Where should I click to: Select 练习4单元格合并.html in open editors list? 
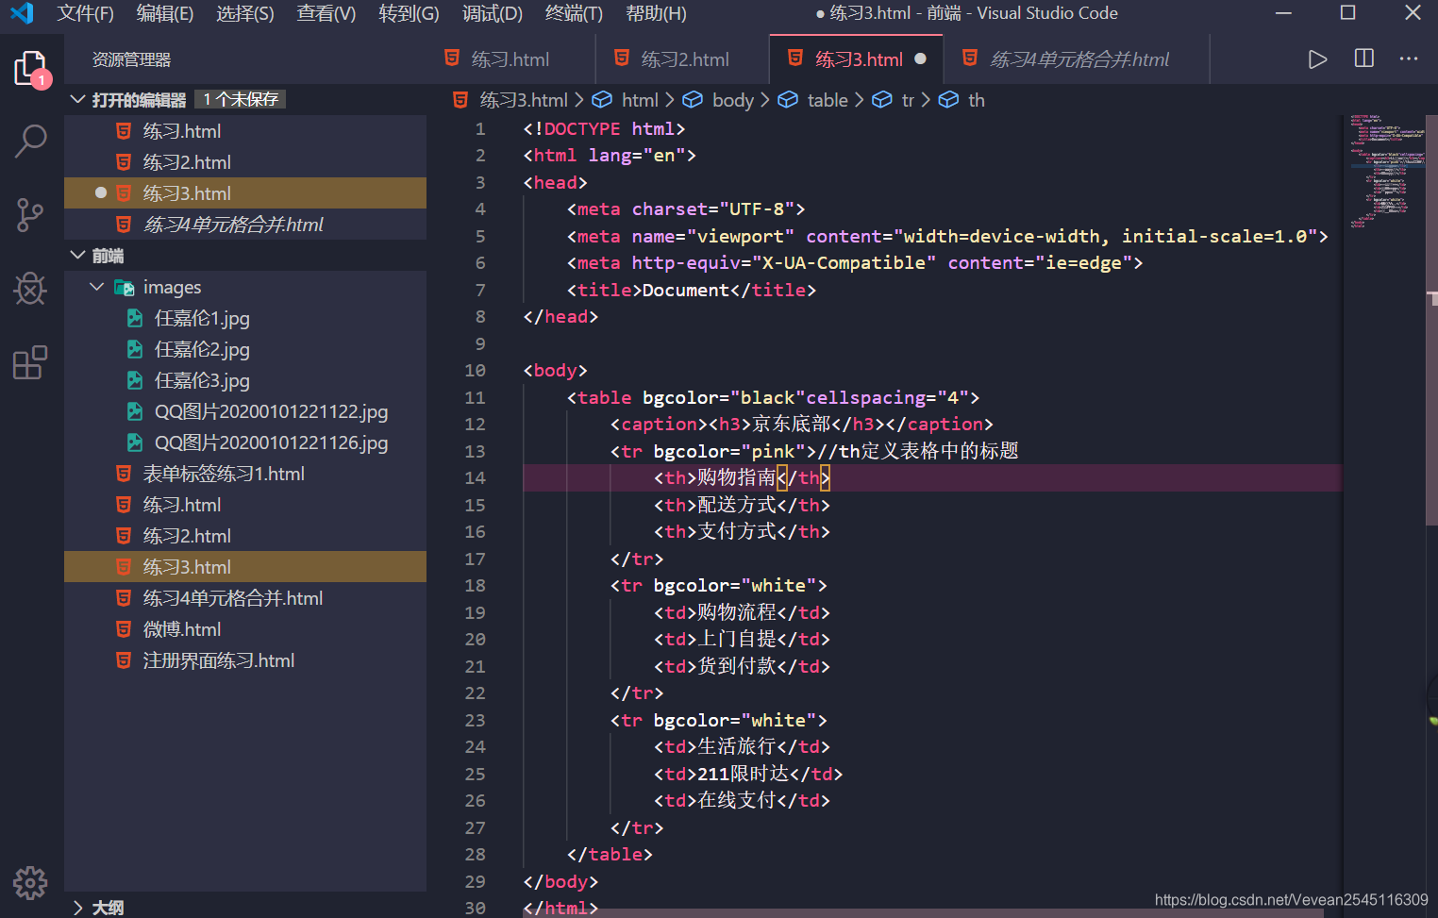[x=245, y=224]
